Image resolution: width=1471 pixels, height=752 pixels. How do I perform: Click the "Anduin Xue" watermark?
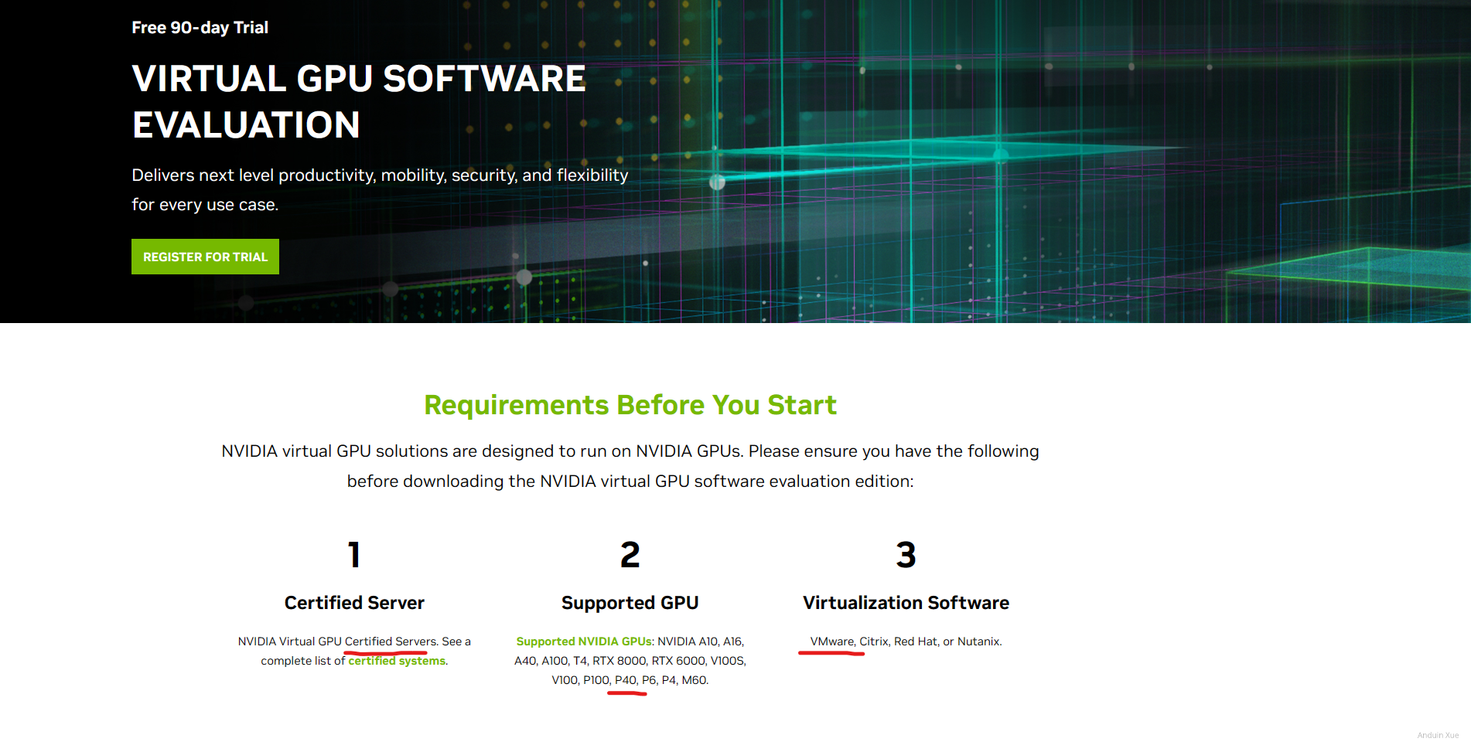click(x=1438, y=735)
